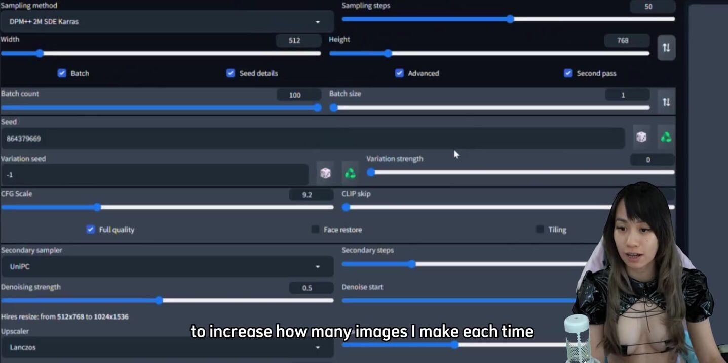This screenshot has width=728, height=363.
Task: Click the swap batch count and size icon
Action: click(666, 102)
